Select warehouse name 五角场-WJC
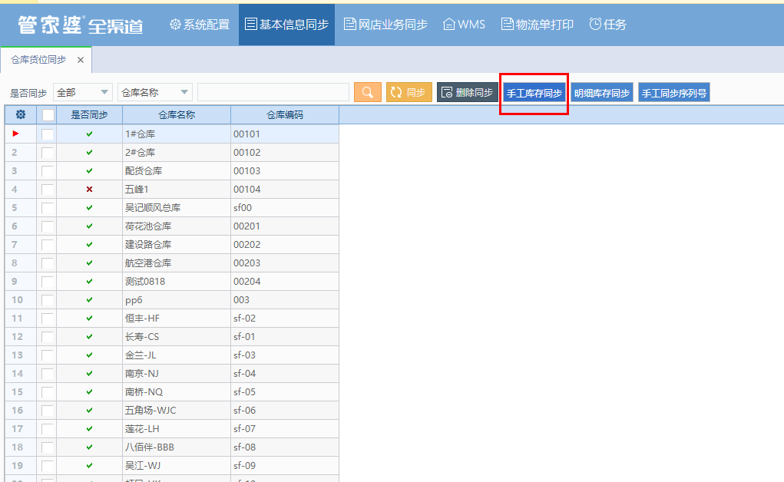 [x=151, y=411]
